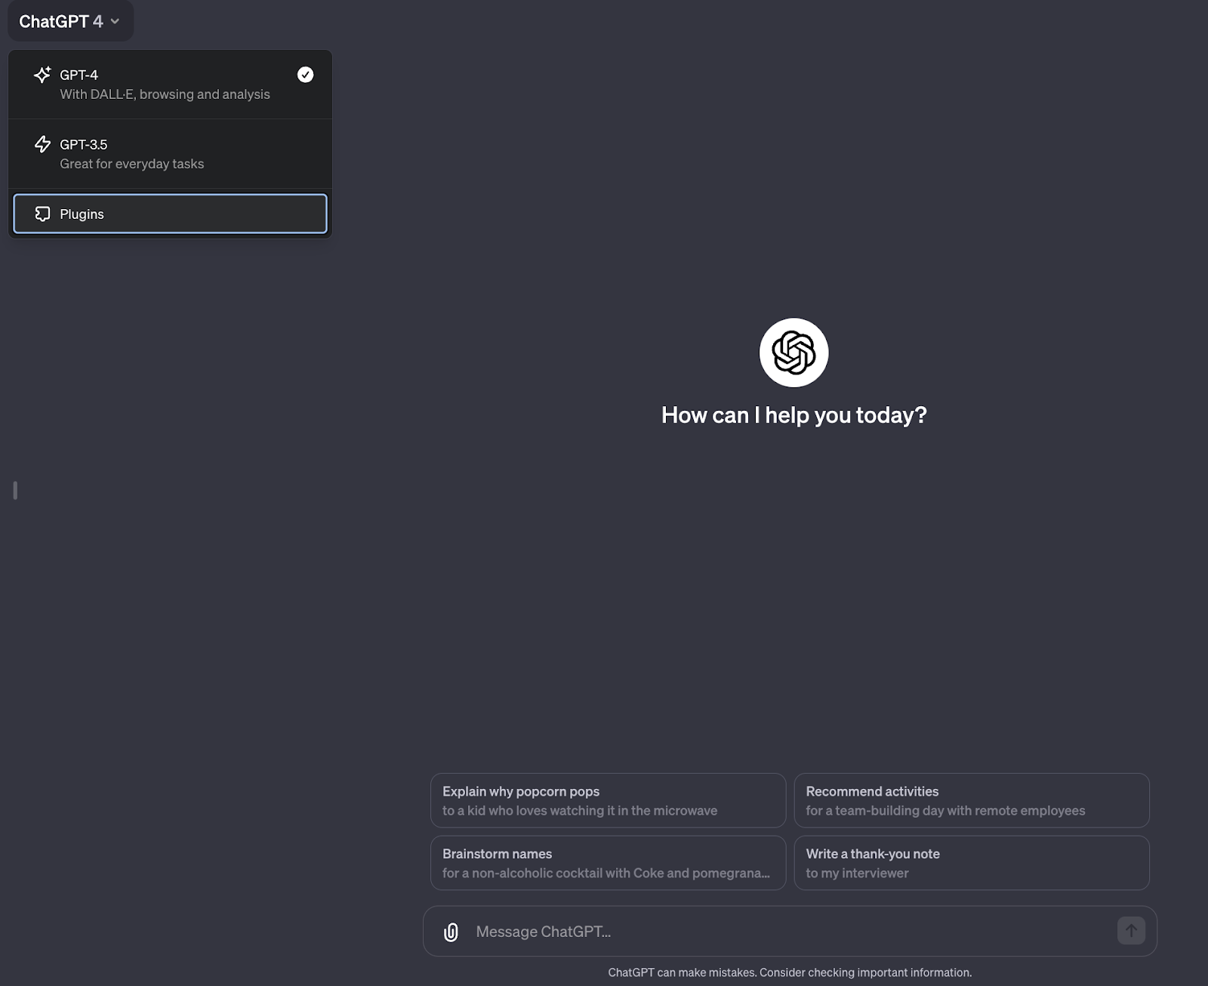1208x986 pixels.
Task: Choose the 'Explain why popcorn pops' suggestion
Action: (x=608, y=800)
